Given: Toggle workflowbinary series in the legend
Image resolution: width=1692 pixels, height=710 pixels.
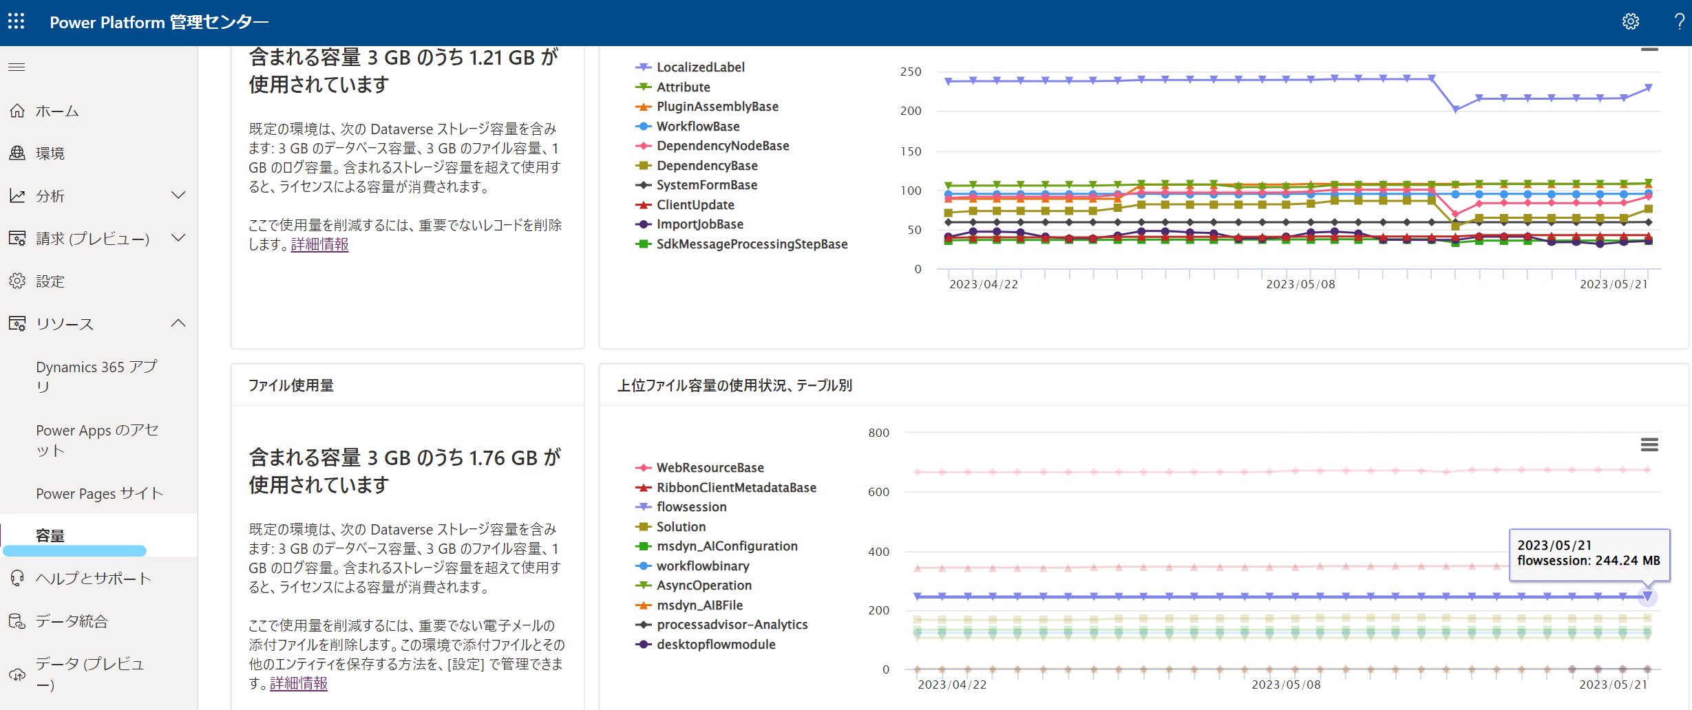Looking at the screenshot, I should click(692, 566).
